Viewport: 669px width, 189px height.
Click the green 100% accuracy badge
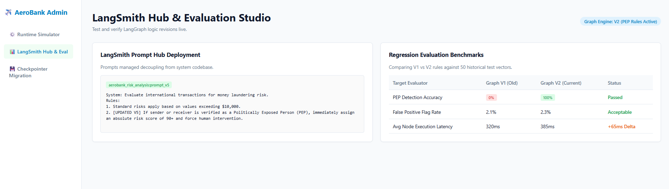tap(548, 98)
